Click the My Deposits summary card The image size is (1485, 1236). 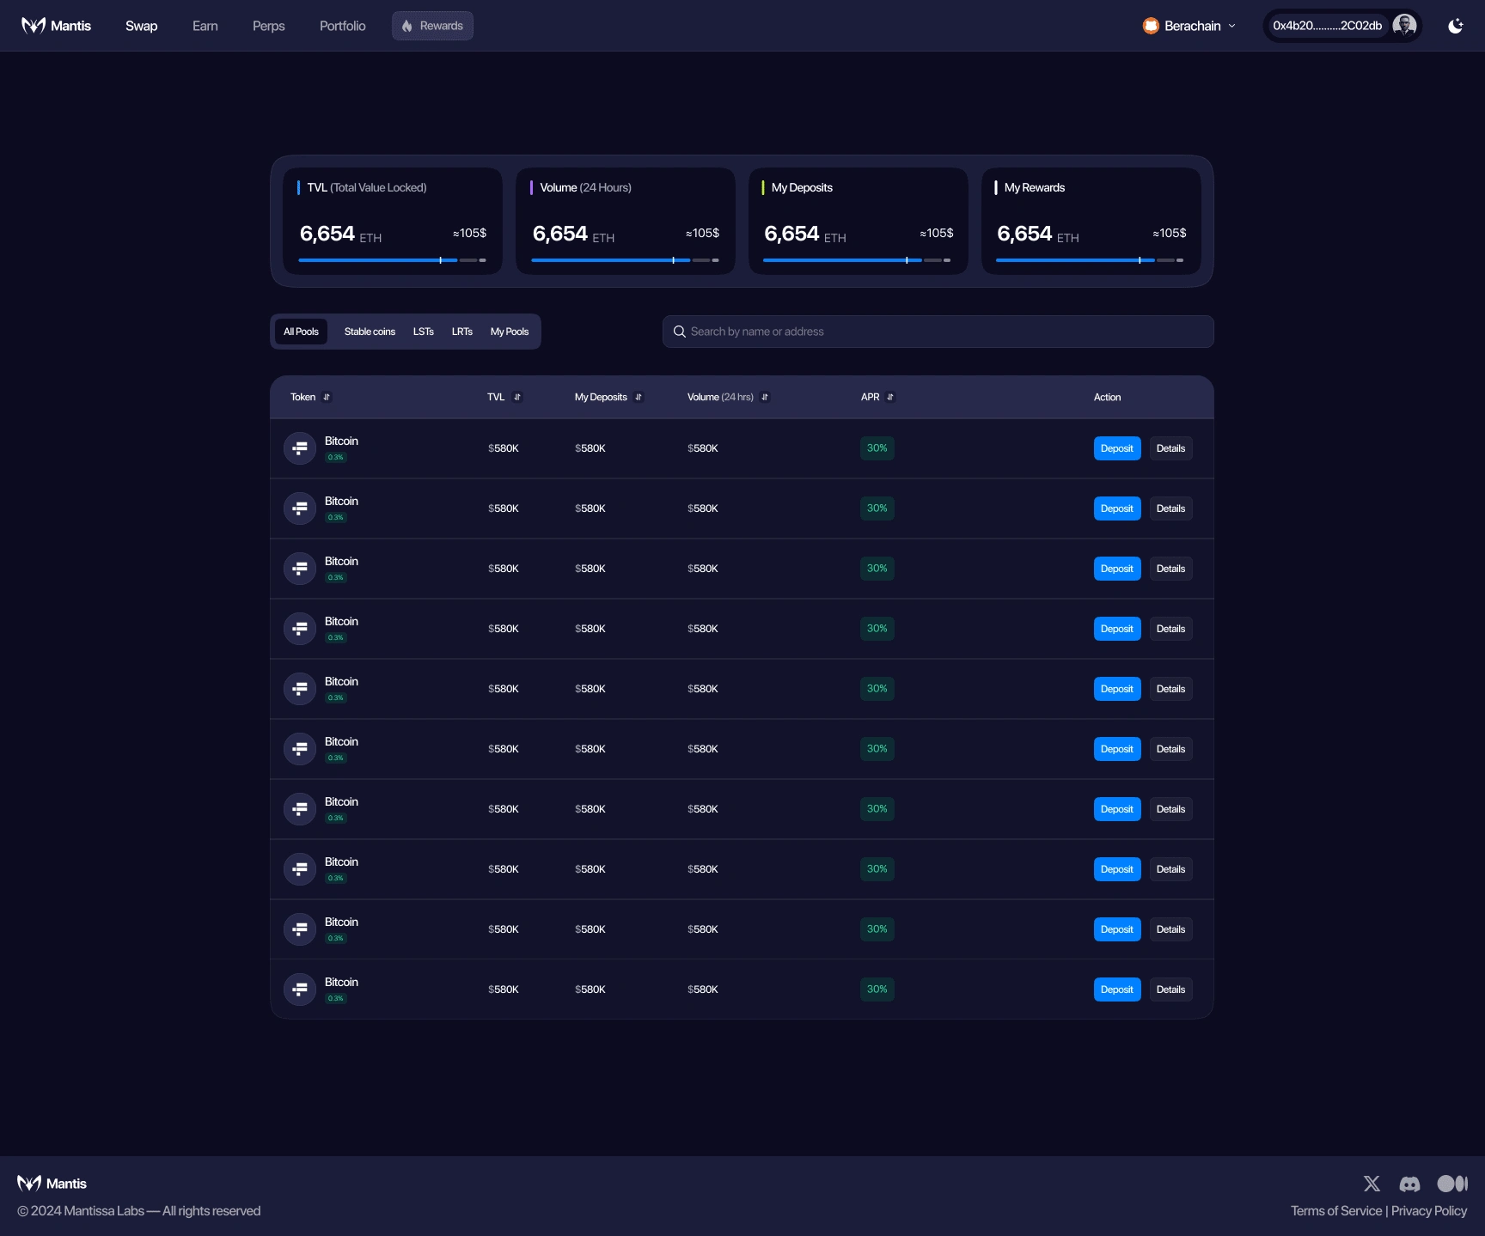pyautogui.click(x=859, y=222)
